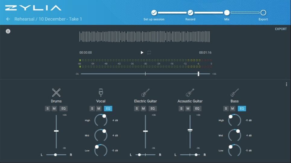Solo the Drums track
The height and width of the screenshot is (163, 291).
pos(48,108)
